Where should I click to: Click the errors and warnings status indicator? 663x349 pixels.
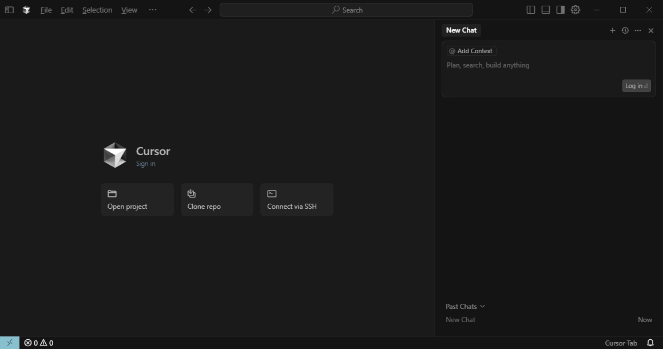[39, 343]
